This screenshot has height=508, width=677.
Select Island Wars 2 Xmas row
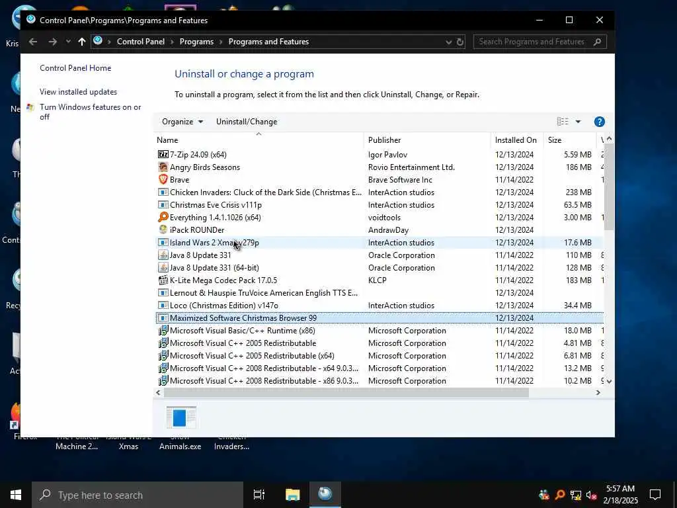tap(379, 242)
